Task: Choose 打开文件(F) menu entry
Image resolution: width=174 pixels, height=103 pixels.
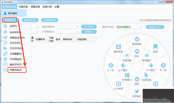Action: point(17,43)
